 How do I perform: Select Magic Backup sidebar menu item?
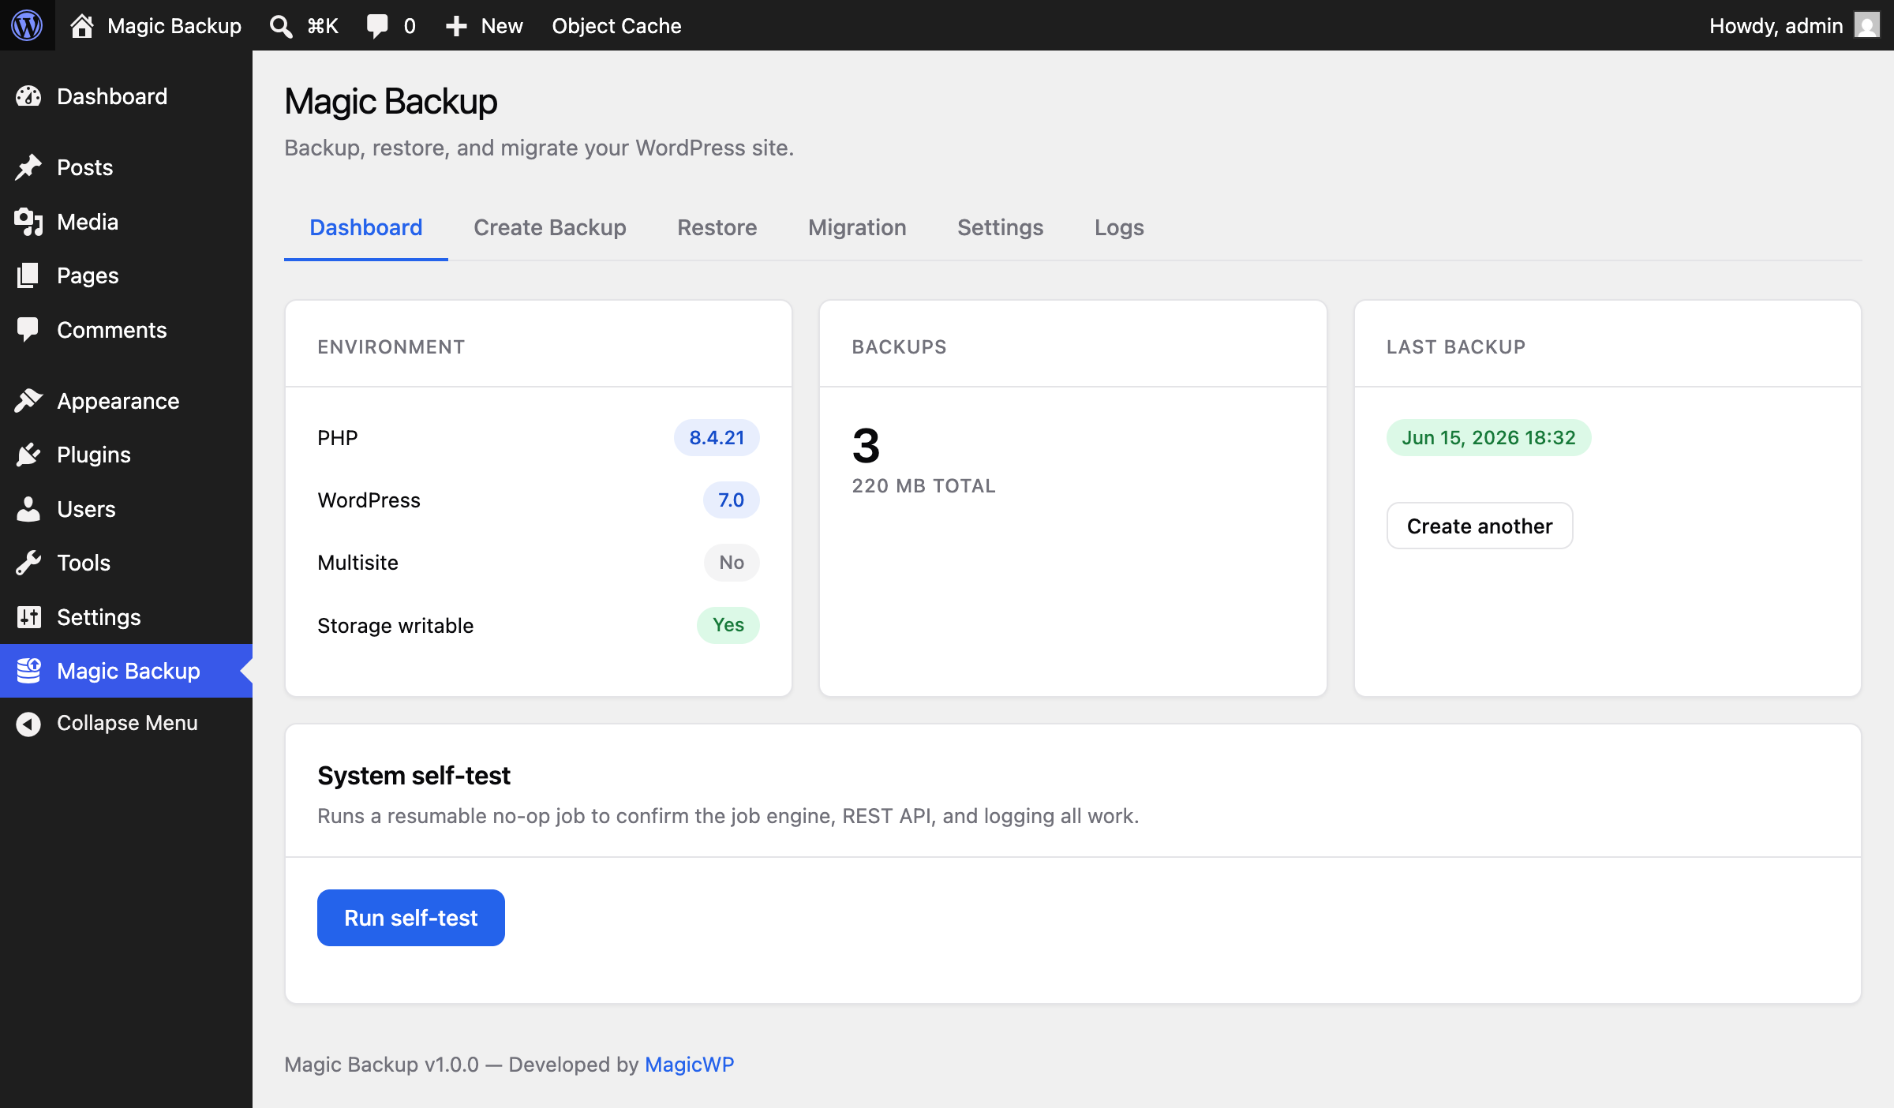pos(126,671)
